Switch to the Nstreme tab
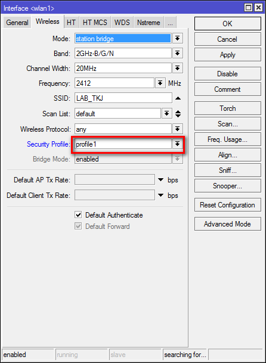The image size is (266, 363). tap(149, 23)
